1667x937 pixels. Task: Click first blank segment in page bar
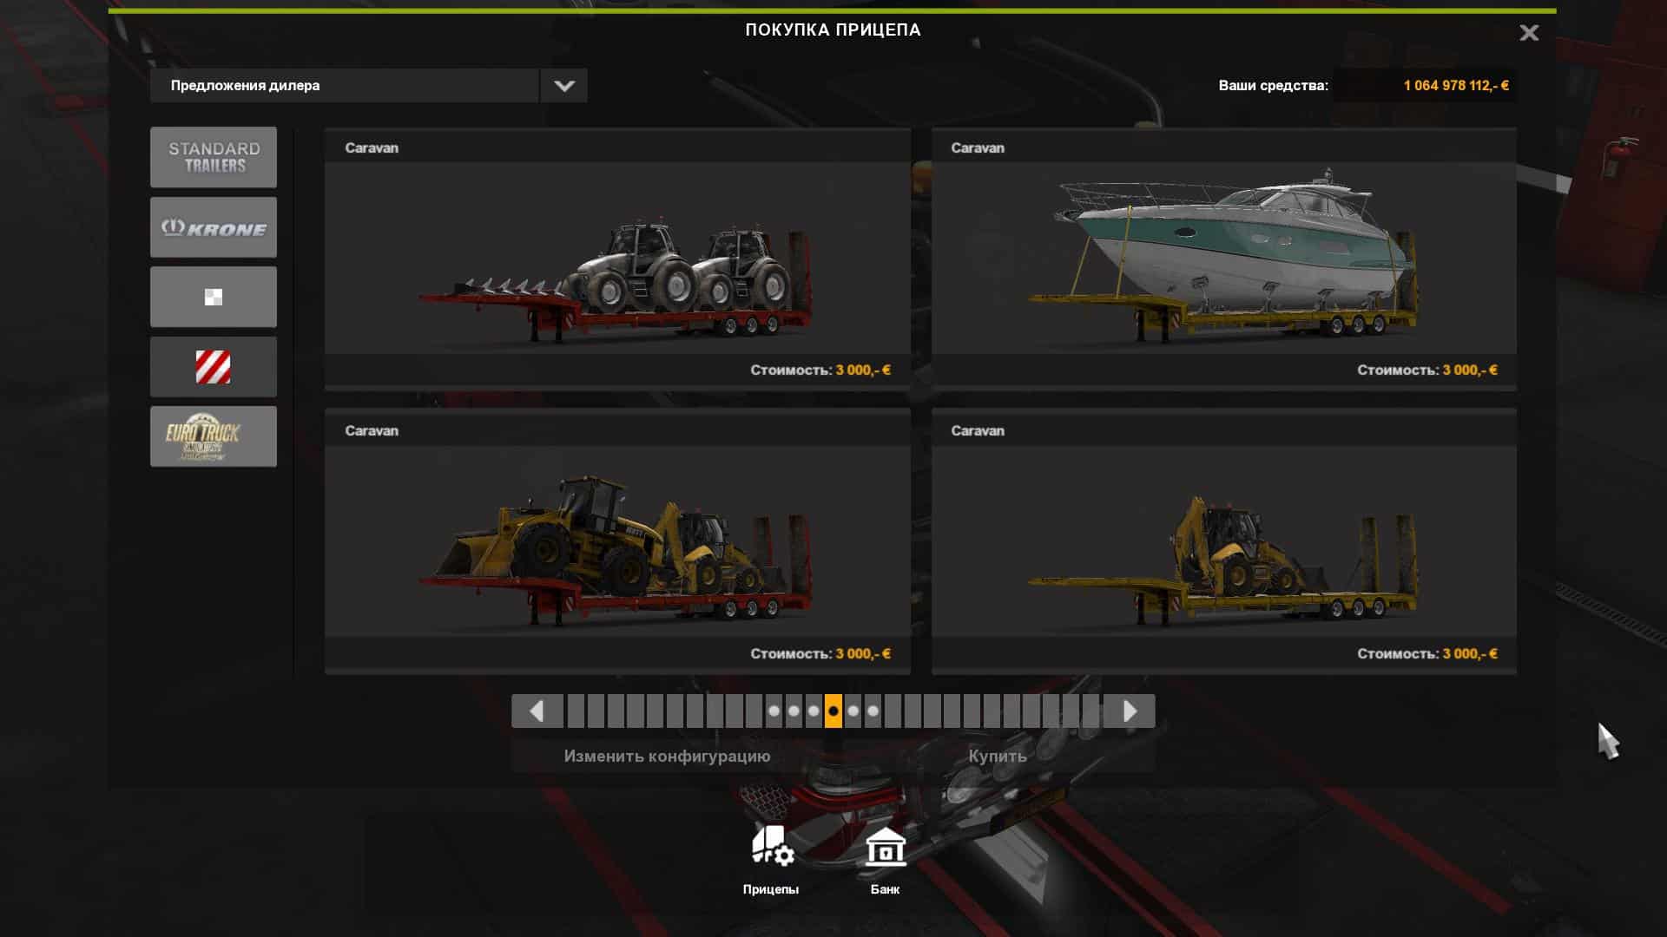coord(576,711)
